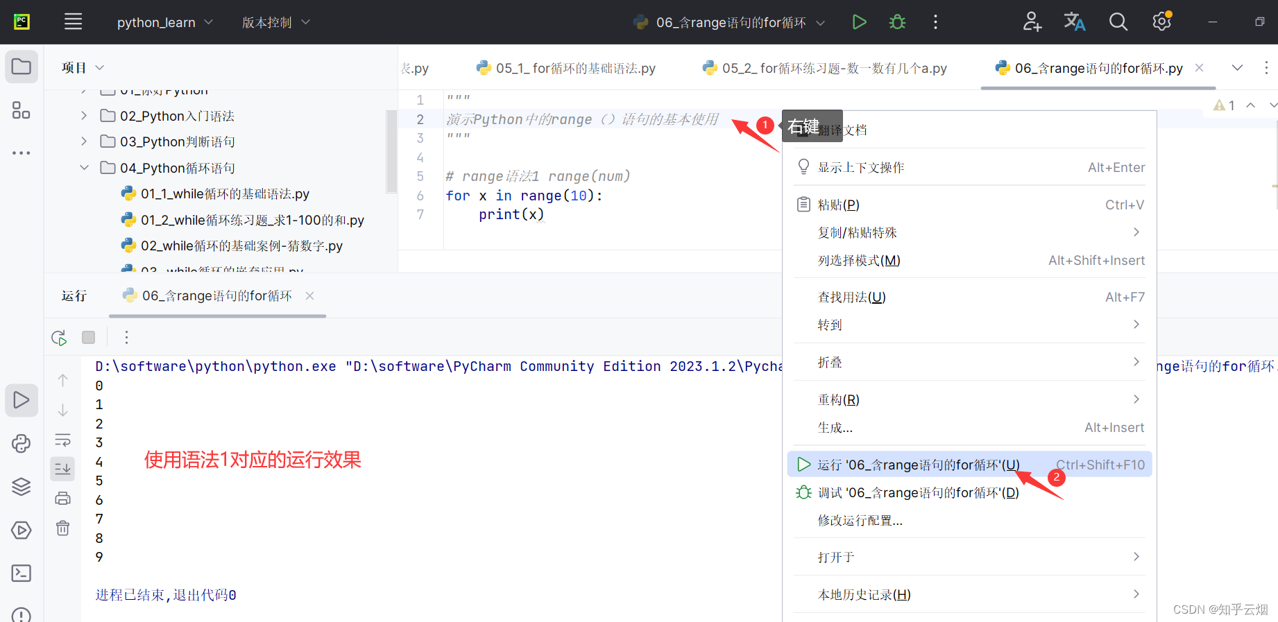The height and width of the screenshot is (622, 1278).
Task: Expand the 03_Python判断语句 folder
Action: click(x=84, y=141)
